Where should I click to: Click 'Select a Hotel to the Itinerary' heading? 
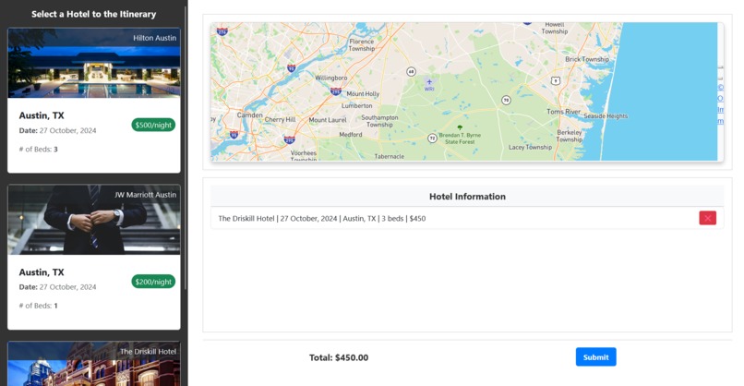tap(93, 14)
